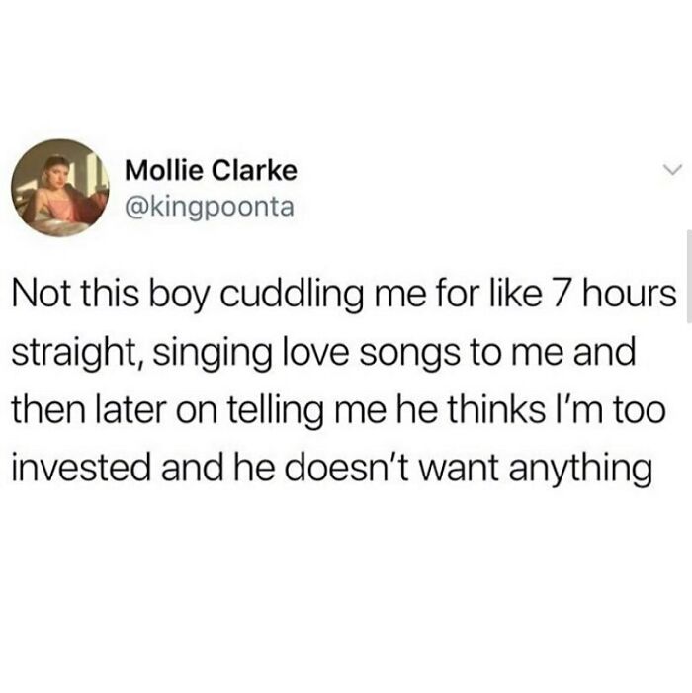692x693 pixels.
Task: Click the scrollbar on the right edge
Action: (689, 276)
